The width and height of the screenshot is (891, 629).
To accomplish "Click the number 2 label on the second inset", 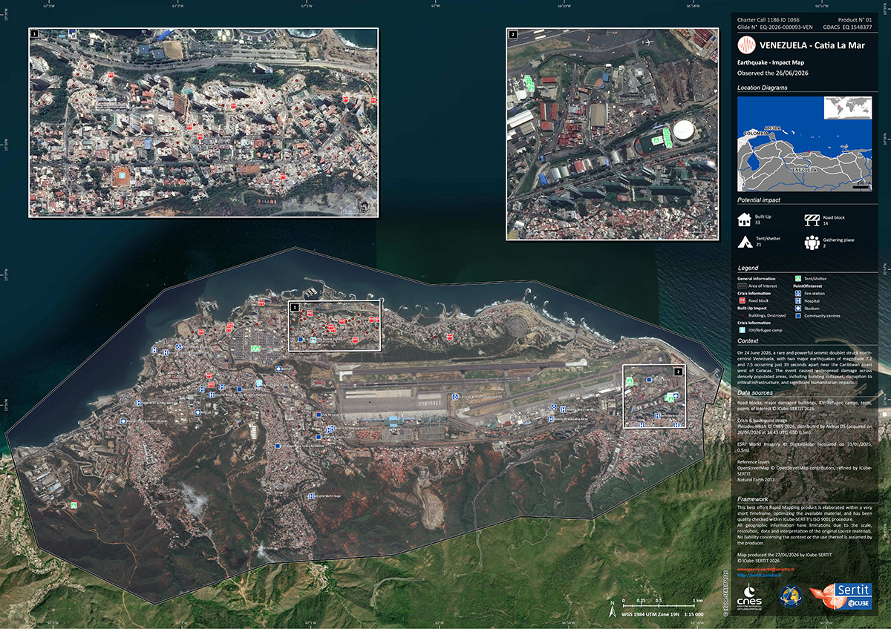I will coord(512,34).
